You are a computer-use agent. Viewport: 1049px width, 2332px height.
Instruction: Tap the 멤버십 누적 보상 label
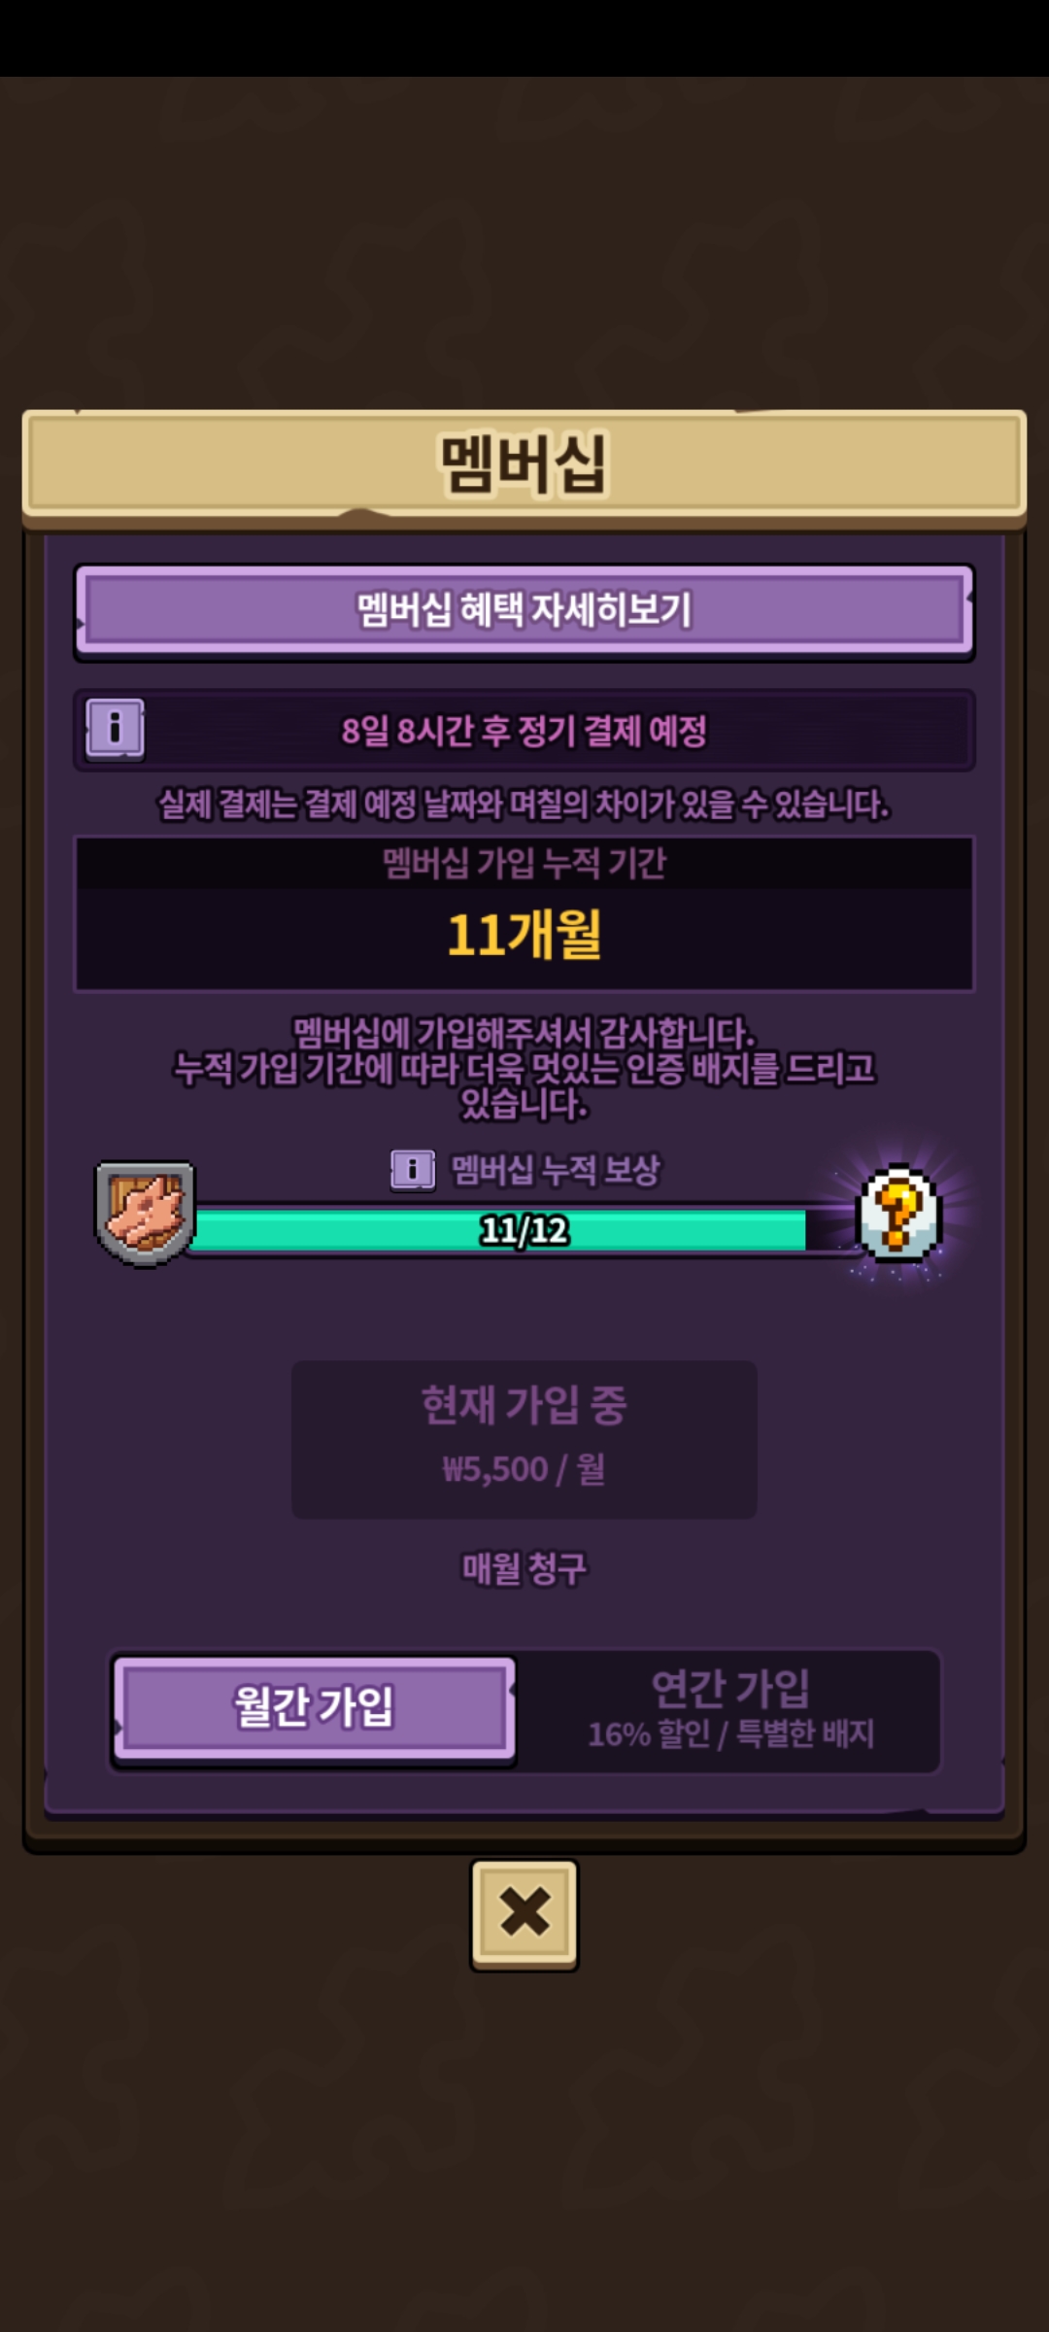point(556,1170)
